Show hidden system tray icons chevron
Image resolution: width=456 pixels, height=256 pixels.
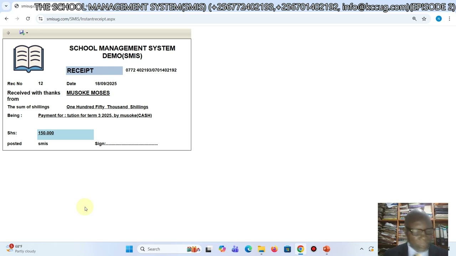(x=362, y=249)
